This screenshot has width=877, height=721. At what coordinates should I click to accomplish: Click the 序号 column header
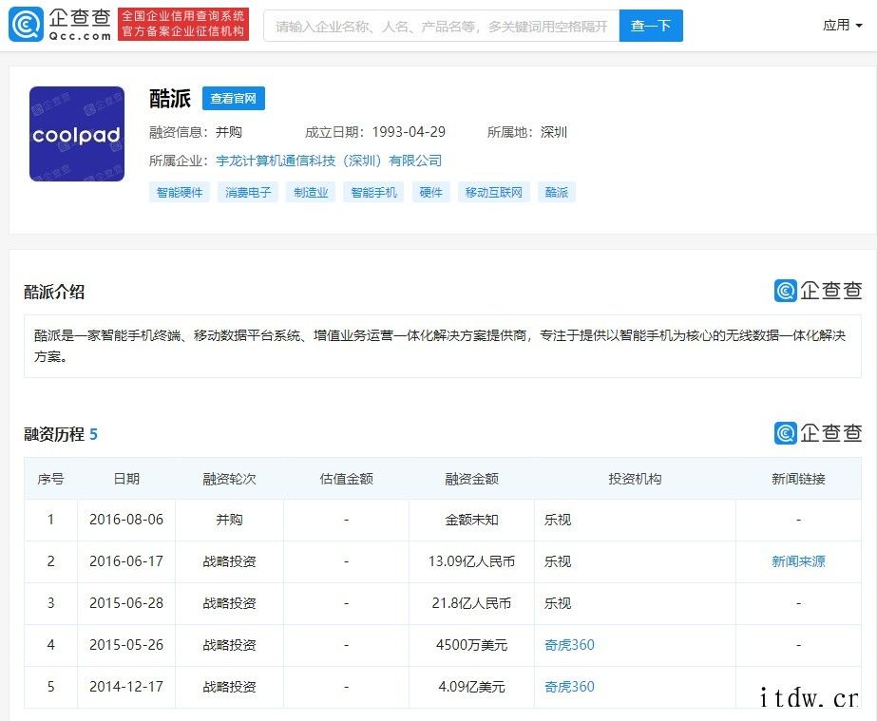[50, 479]
